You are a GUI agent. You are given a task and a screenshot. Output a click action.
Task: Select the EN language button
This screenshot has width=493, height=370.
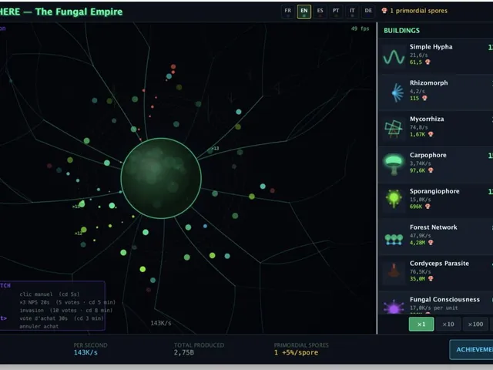(x=304, y=12)
